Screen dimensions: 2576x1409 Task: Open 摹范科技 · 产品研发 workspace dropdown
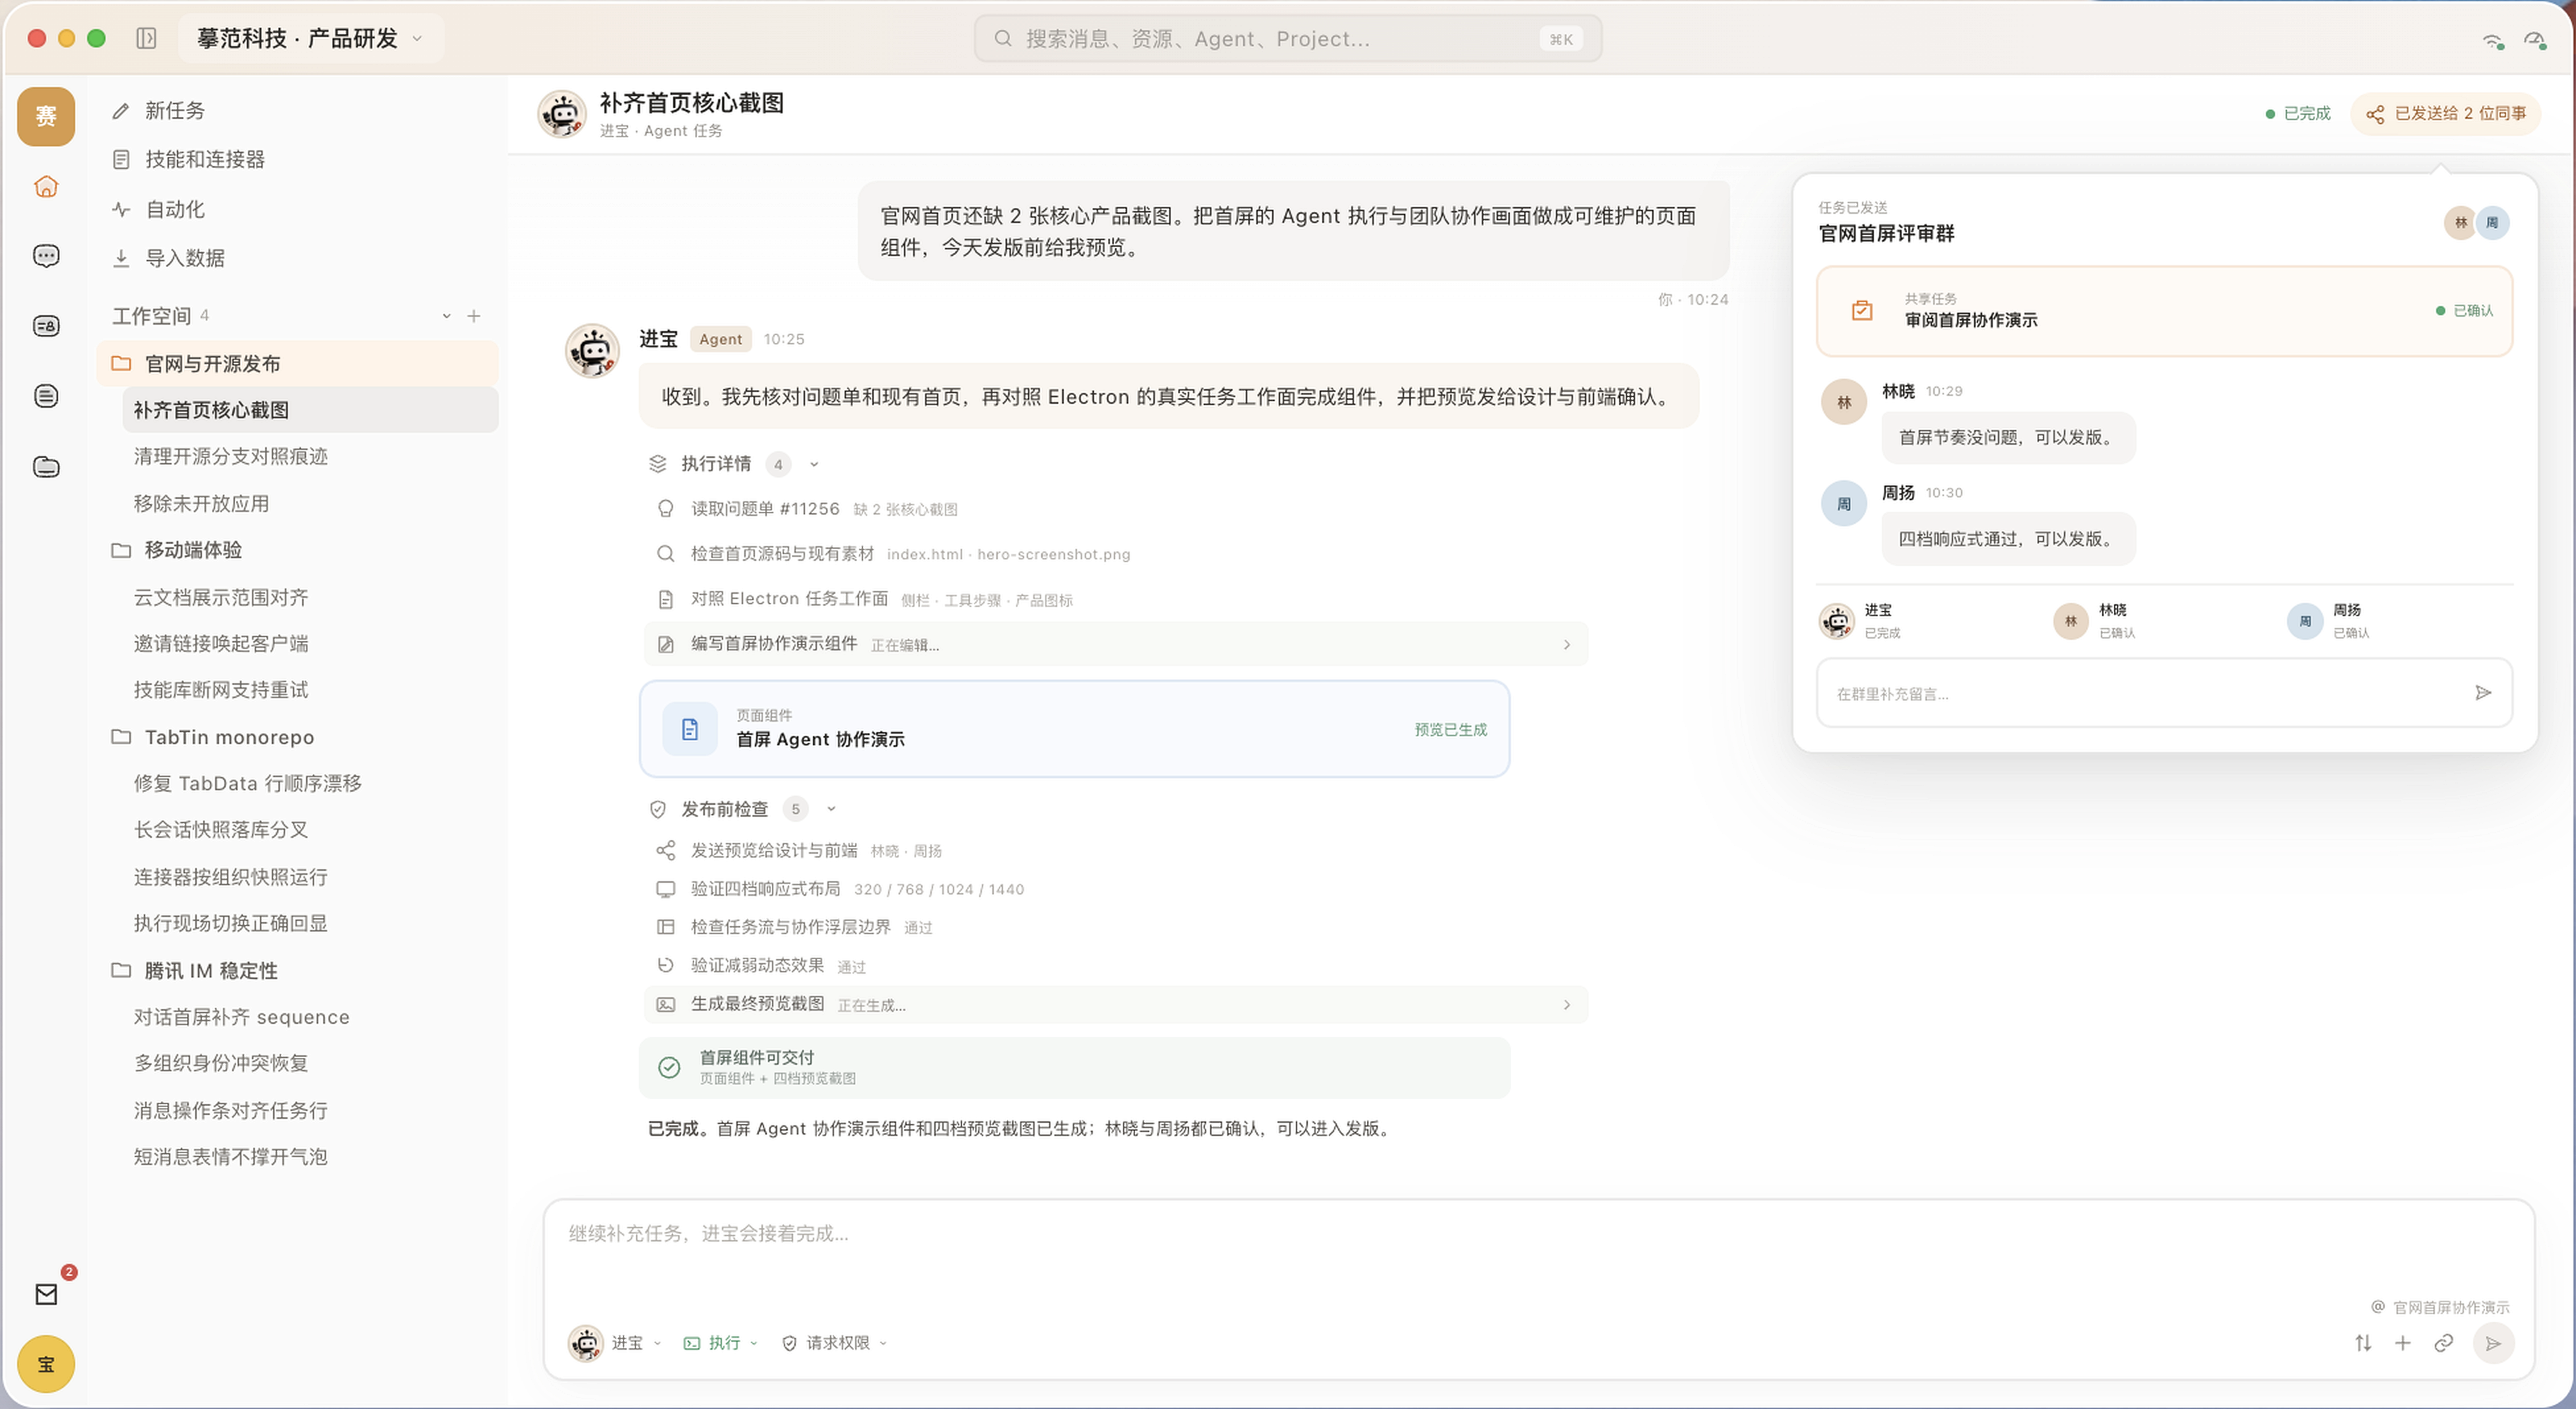(310, 38)
